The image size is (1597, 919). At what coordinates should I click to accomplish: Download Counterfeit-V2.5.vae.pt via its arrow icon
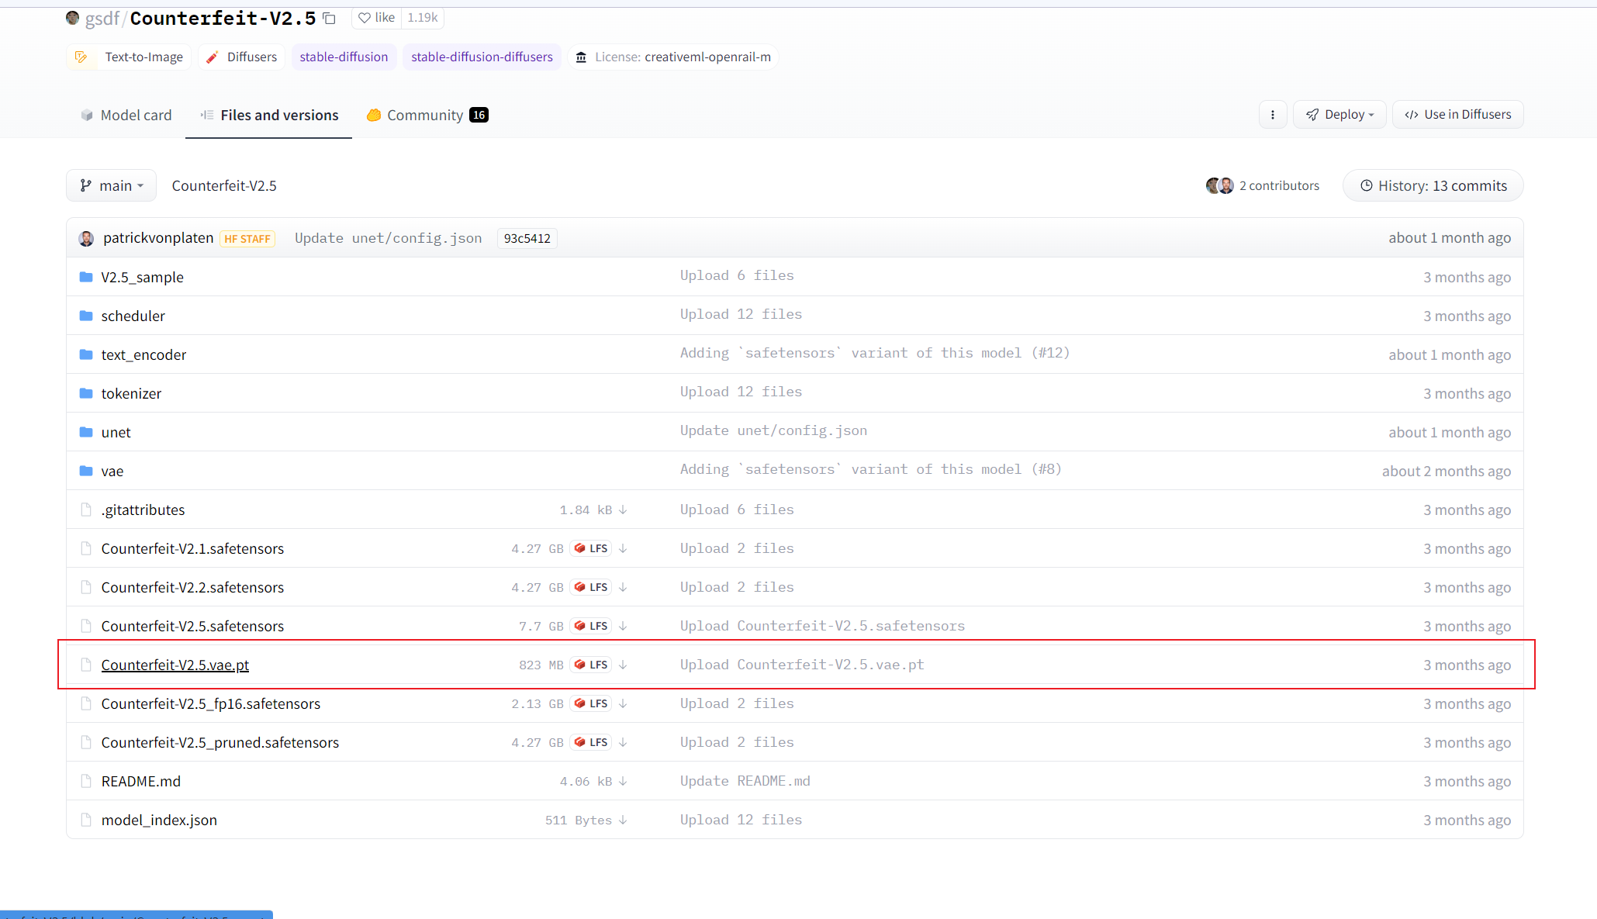tap(623, 665)
